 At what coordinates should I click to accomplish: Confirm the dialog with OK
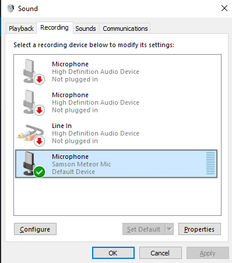[113, 253]
